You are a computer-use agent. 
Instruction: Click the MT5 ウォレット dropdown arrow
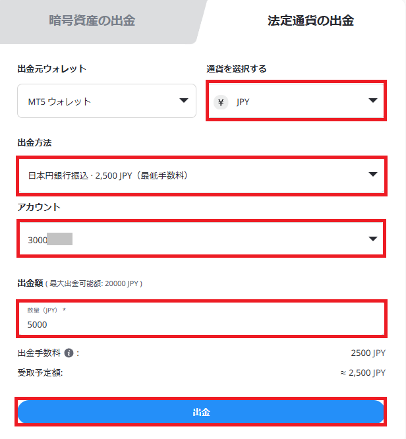pos(184,100)
